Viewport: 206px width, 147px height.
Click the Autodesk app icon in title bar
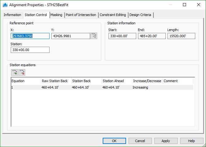click(x=5, y=5)
